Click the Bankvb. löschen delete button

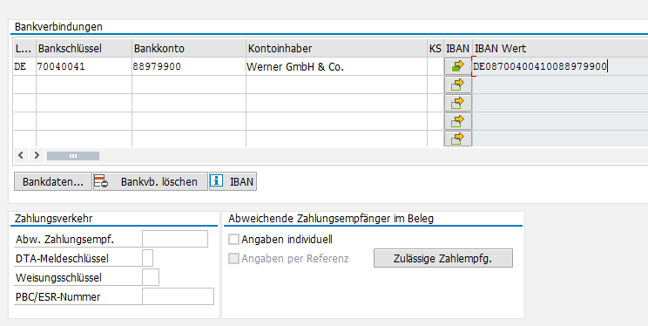click(x=151, y=181)
